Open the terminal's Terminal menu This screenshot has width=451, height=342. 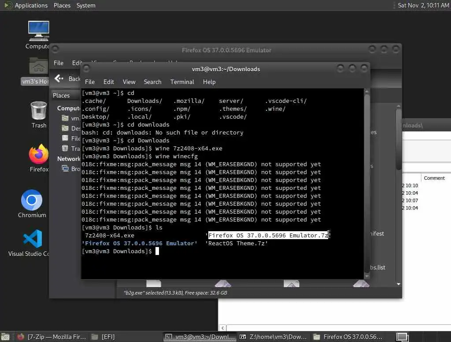click(182, 82)
